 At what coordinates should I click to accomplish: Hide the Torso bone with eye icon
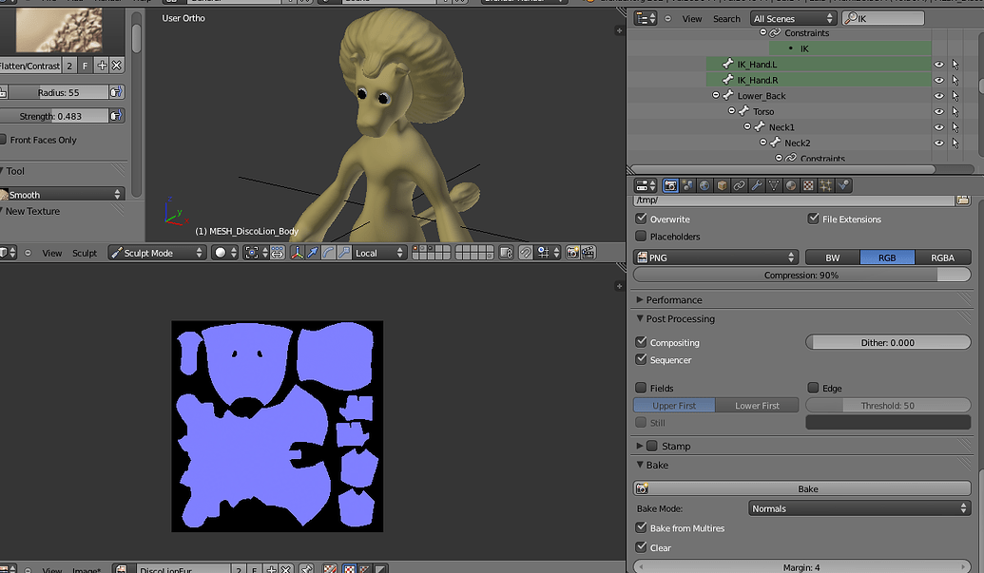(x=938, y=111)
